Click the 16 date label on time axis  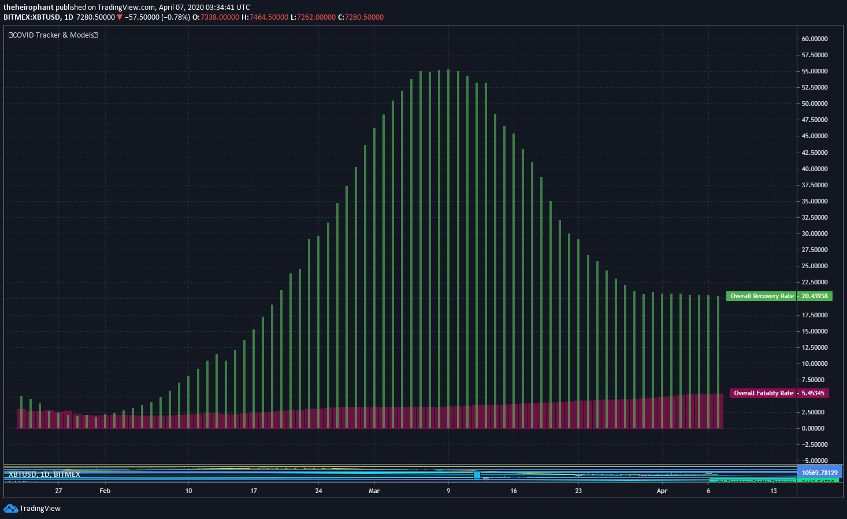[514, 491]
